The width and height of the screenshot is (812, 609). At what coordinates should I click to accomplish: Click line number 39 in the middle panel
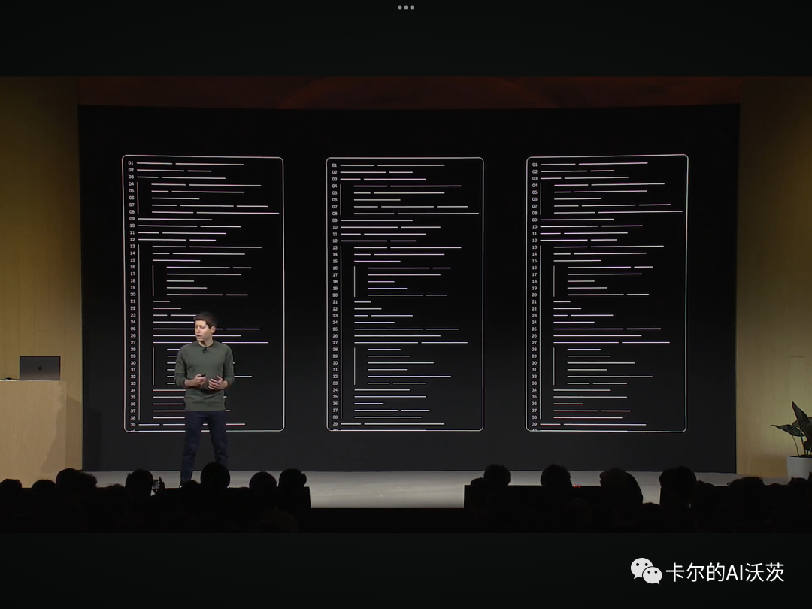tap(335, 424)
